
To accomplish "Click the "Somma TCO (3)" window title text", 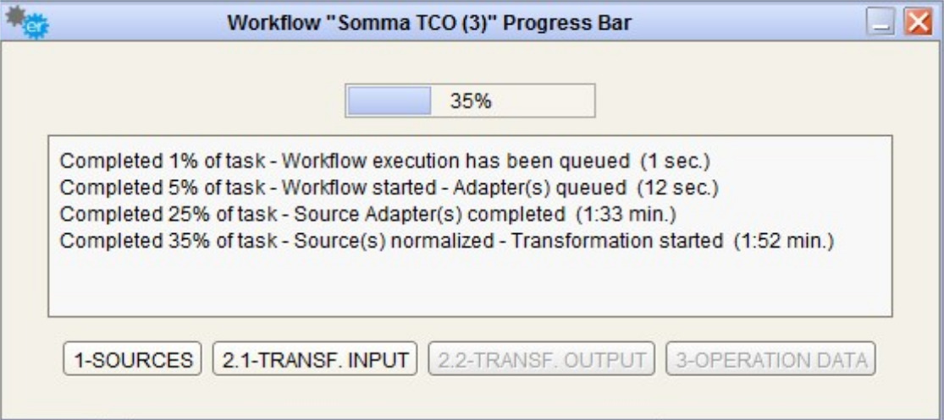I will [x=428, y=24].
